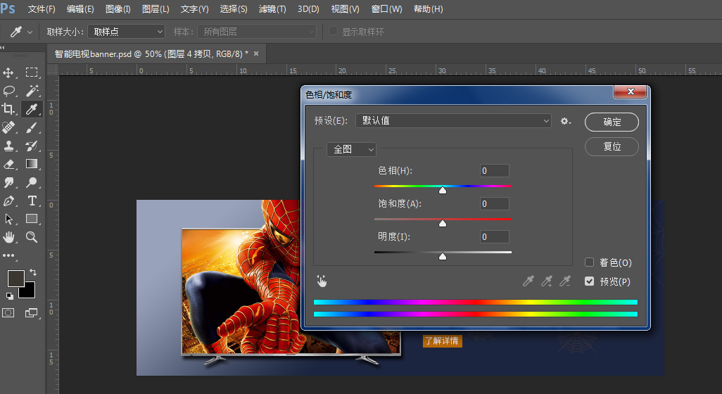Click the 复位 reset button

pos(612,147)
